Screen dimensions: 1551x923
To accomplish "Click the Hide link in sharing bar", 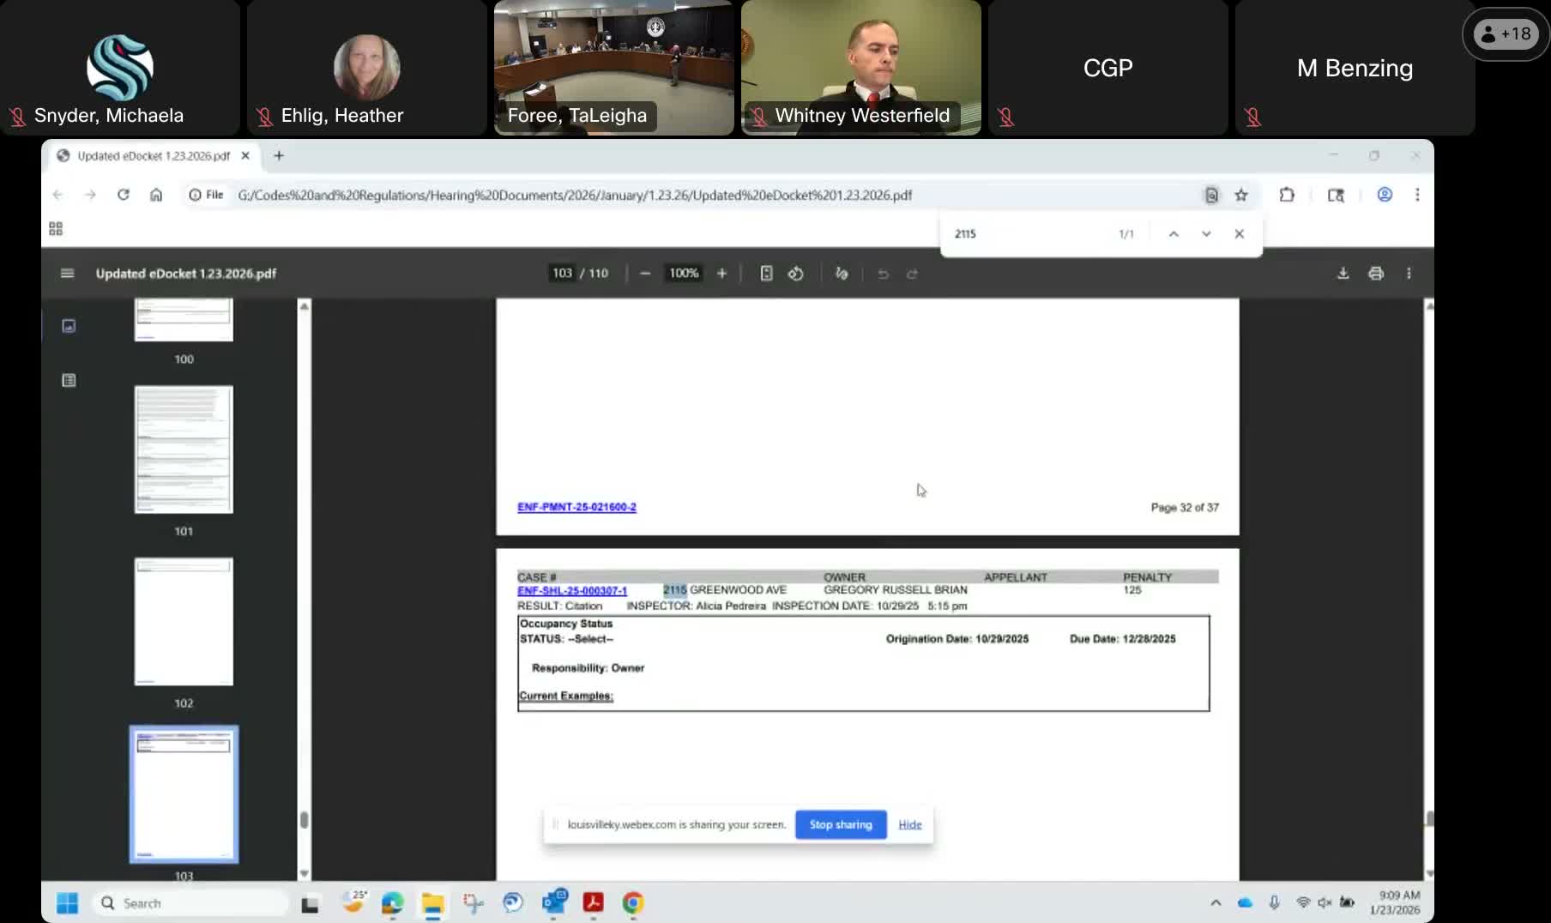I will 910,824.
